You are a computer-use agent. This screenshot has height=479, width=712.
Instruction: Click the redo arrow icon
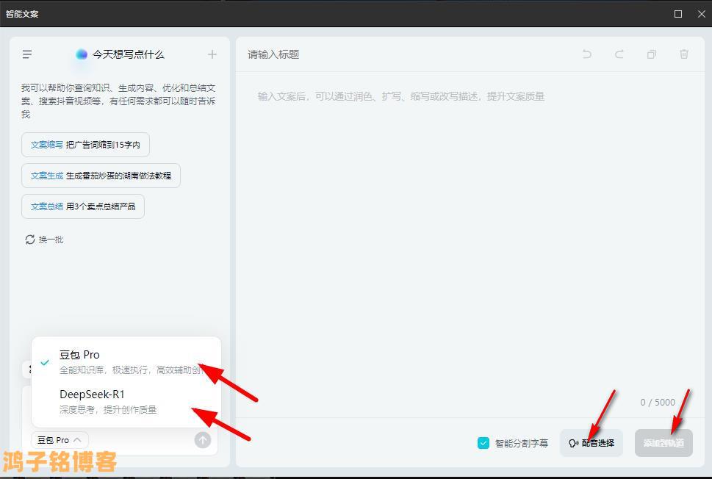[x=619, y=54]
